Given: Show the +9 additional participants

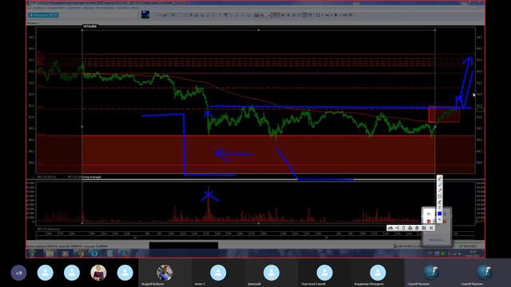Looking at the screenshot, I should pyautogui.click(x=18, y=273).
